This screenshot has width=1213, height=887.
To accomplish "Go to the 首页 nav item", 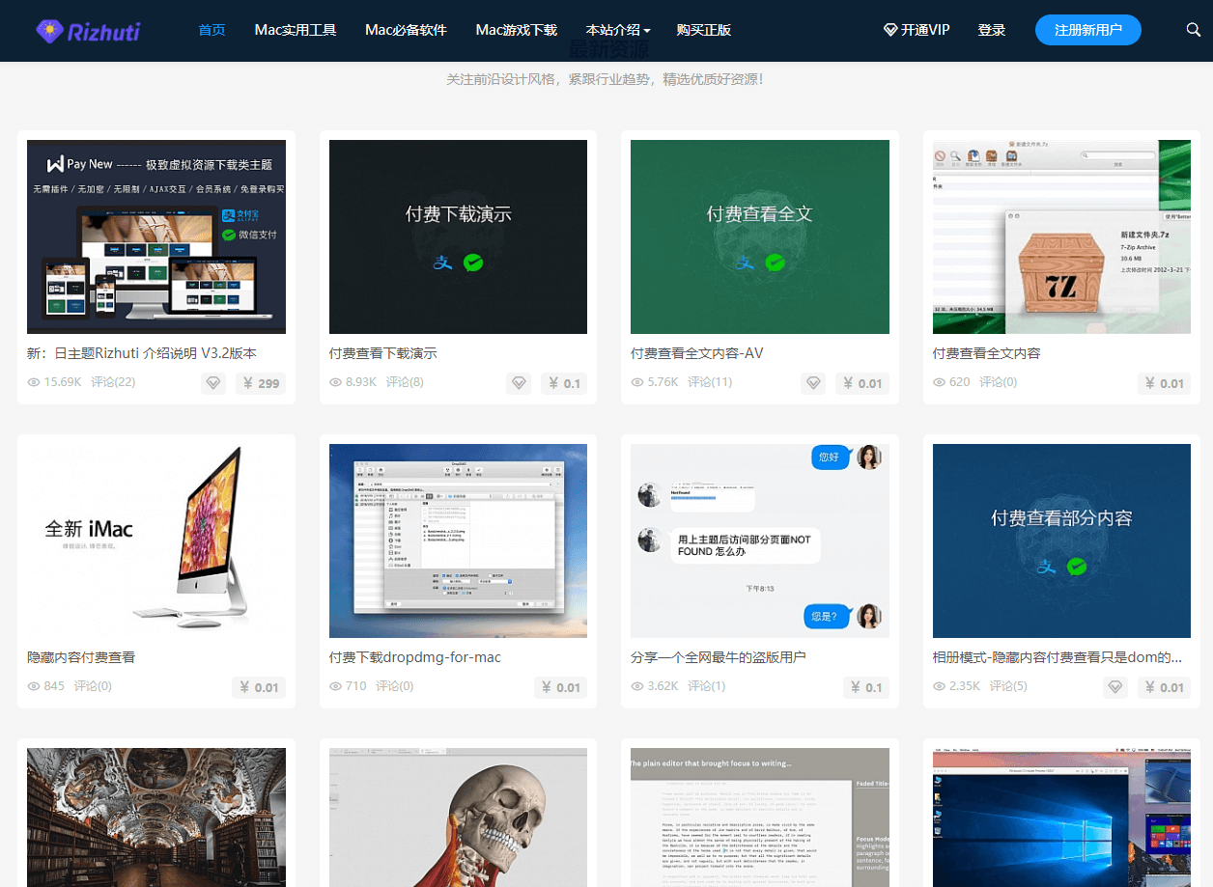I will 212,30.
